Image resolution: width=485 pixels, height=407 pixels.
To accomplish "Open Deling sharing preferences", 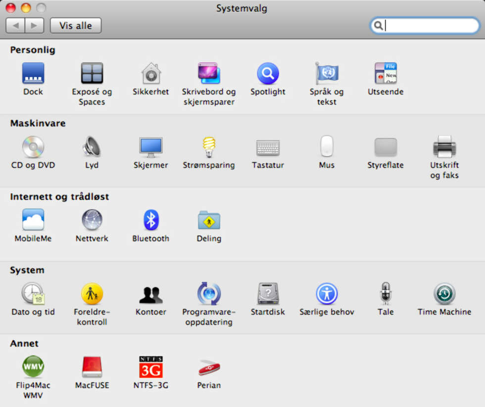I will 209,220.
